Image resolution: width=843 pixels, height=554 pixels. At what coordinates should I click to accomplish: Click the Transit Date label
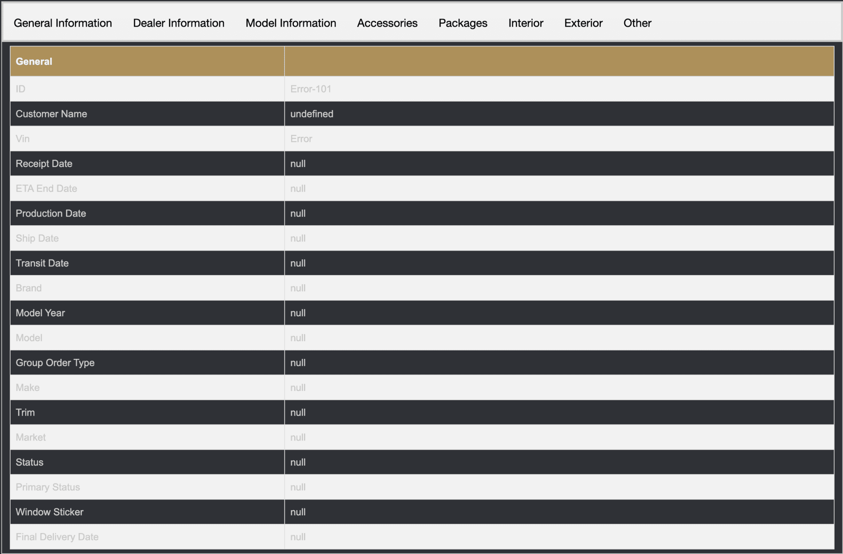42,263
